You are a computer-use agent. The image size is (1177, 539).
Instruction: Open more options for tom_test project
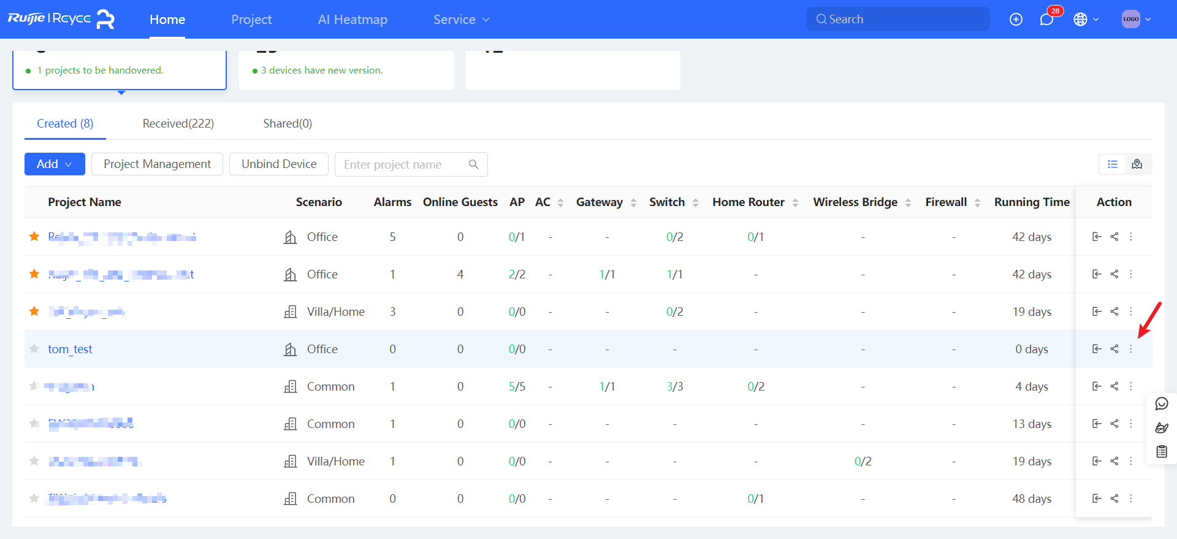1131,349
